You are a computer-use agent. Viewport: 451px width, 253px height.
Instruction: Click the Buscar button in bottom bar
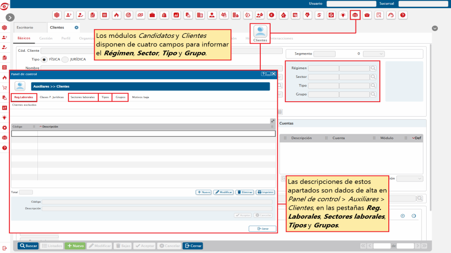pos(28,246)
